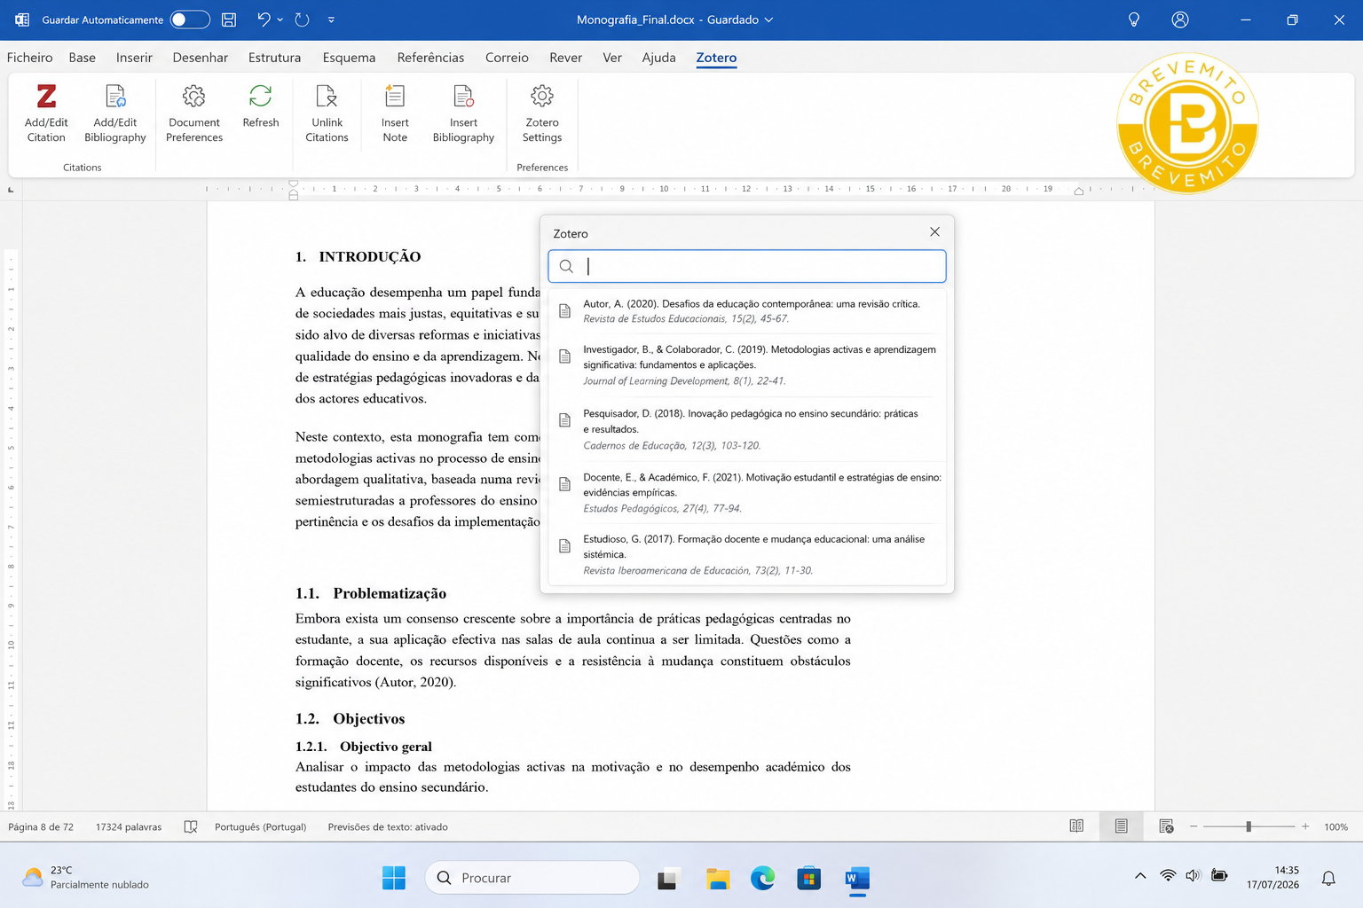This screenshot has height=908, width=1363.
Task: Click the Zotero search input field
Action: (x=747, y=266)
